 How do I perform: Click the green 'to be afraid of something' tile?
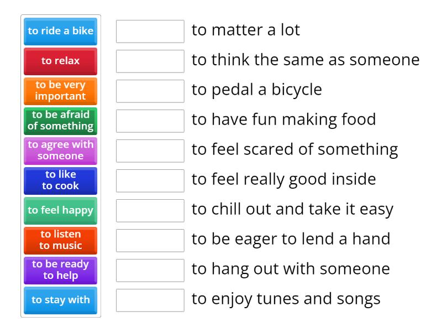coord(61,121)
